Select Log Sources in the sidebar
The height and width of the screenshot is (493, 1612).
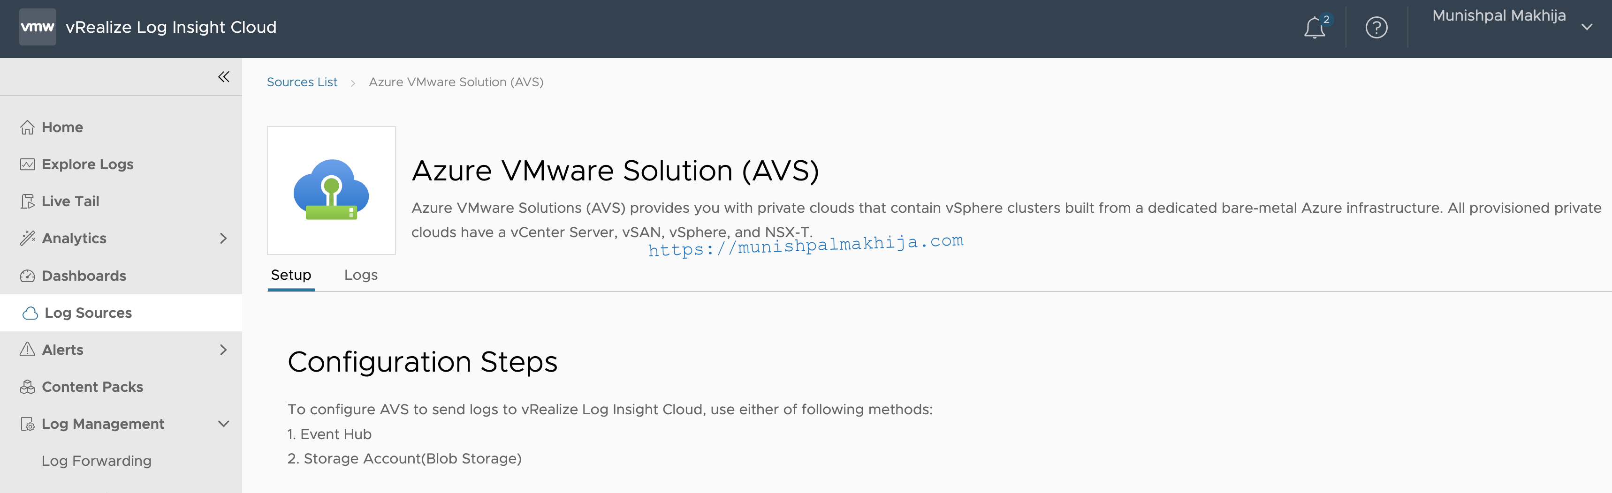coord(121,313)
